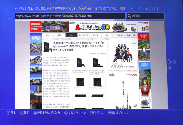Click the フルスクリーン label in footer
Screen dimensions: 183x125
77,113
